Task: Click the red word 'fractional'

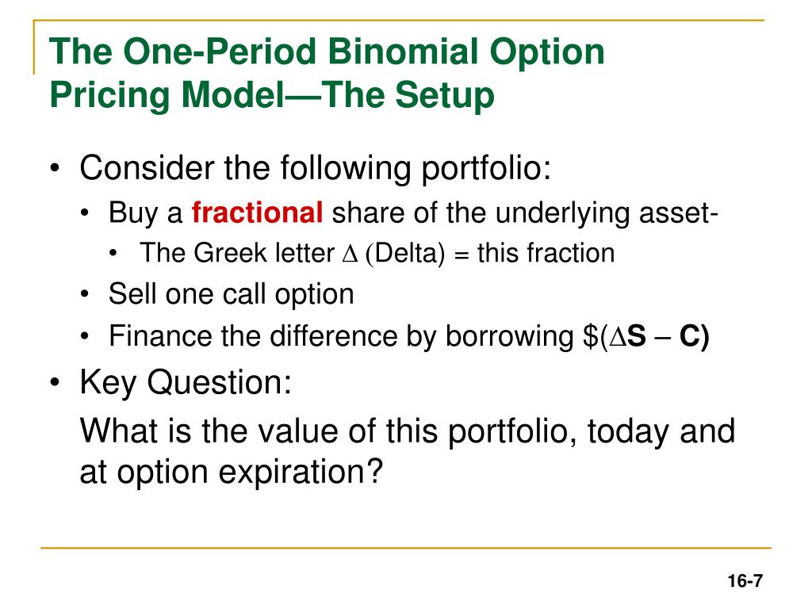Action: pyautogui.click(x=258, y=213)
